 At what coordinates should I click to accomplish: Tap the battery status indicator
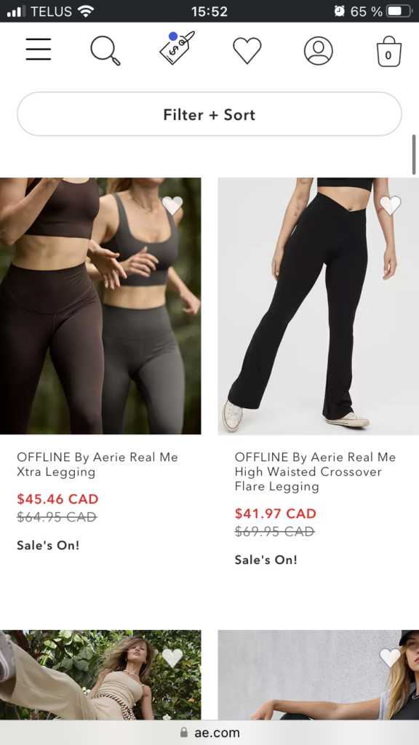(399, 11)
